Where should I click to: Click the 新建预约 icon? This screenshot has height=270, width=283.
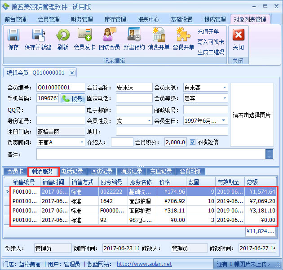point(134,35)
